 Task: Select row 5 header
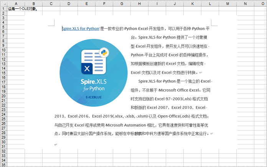point(3,27)
